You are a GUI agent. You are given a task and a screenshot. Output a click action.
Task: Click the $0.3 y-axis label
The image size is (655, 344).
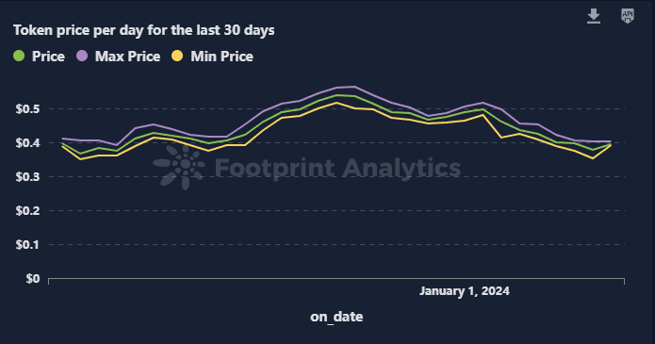point(27,177)
